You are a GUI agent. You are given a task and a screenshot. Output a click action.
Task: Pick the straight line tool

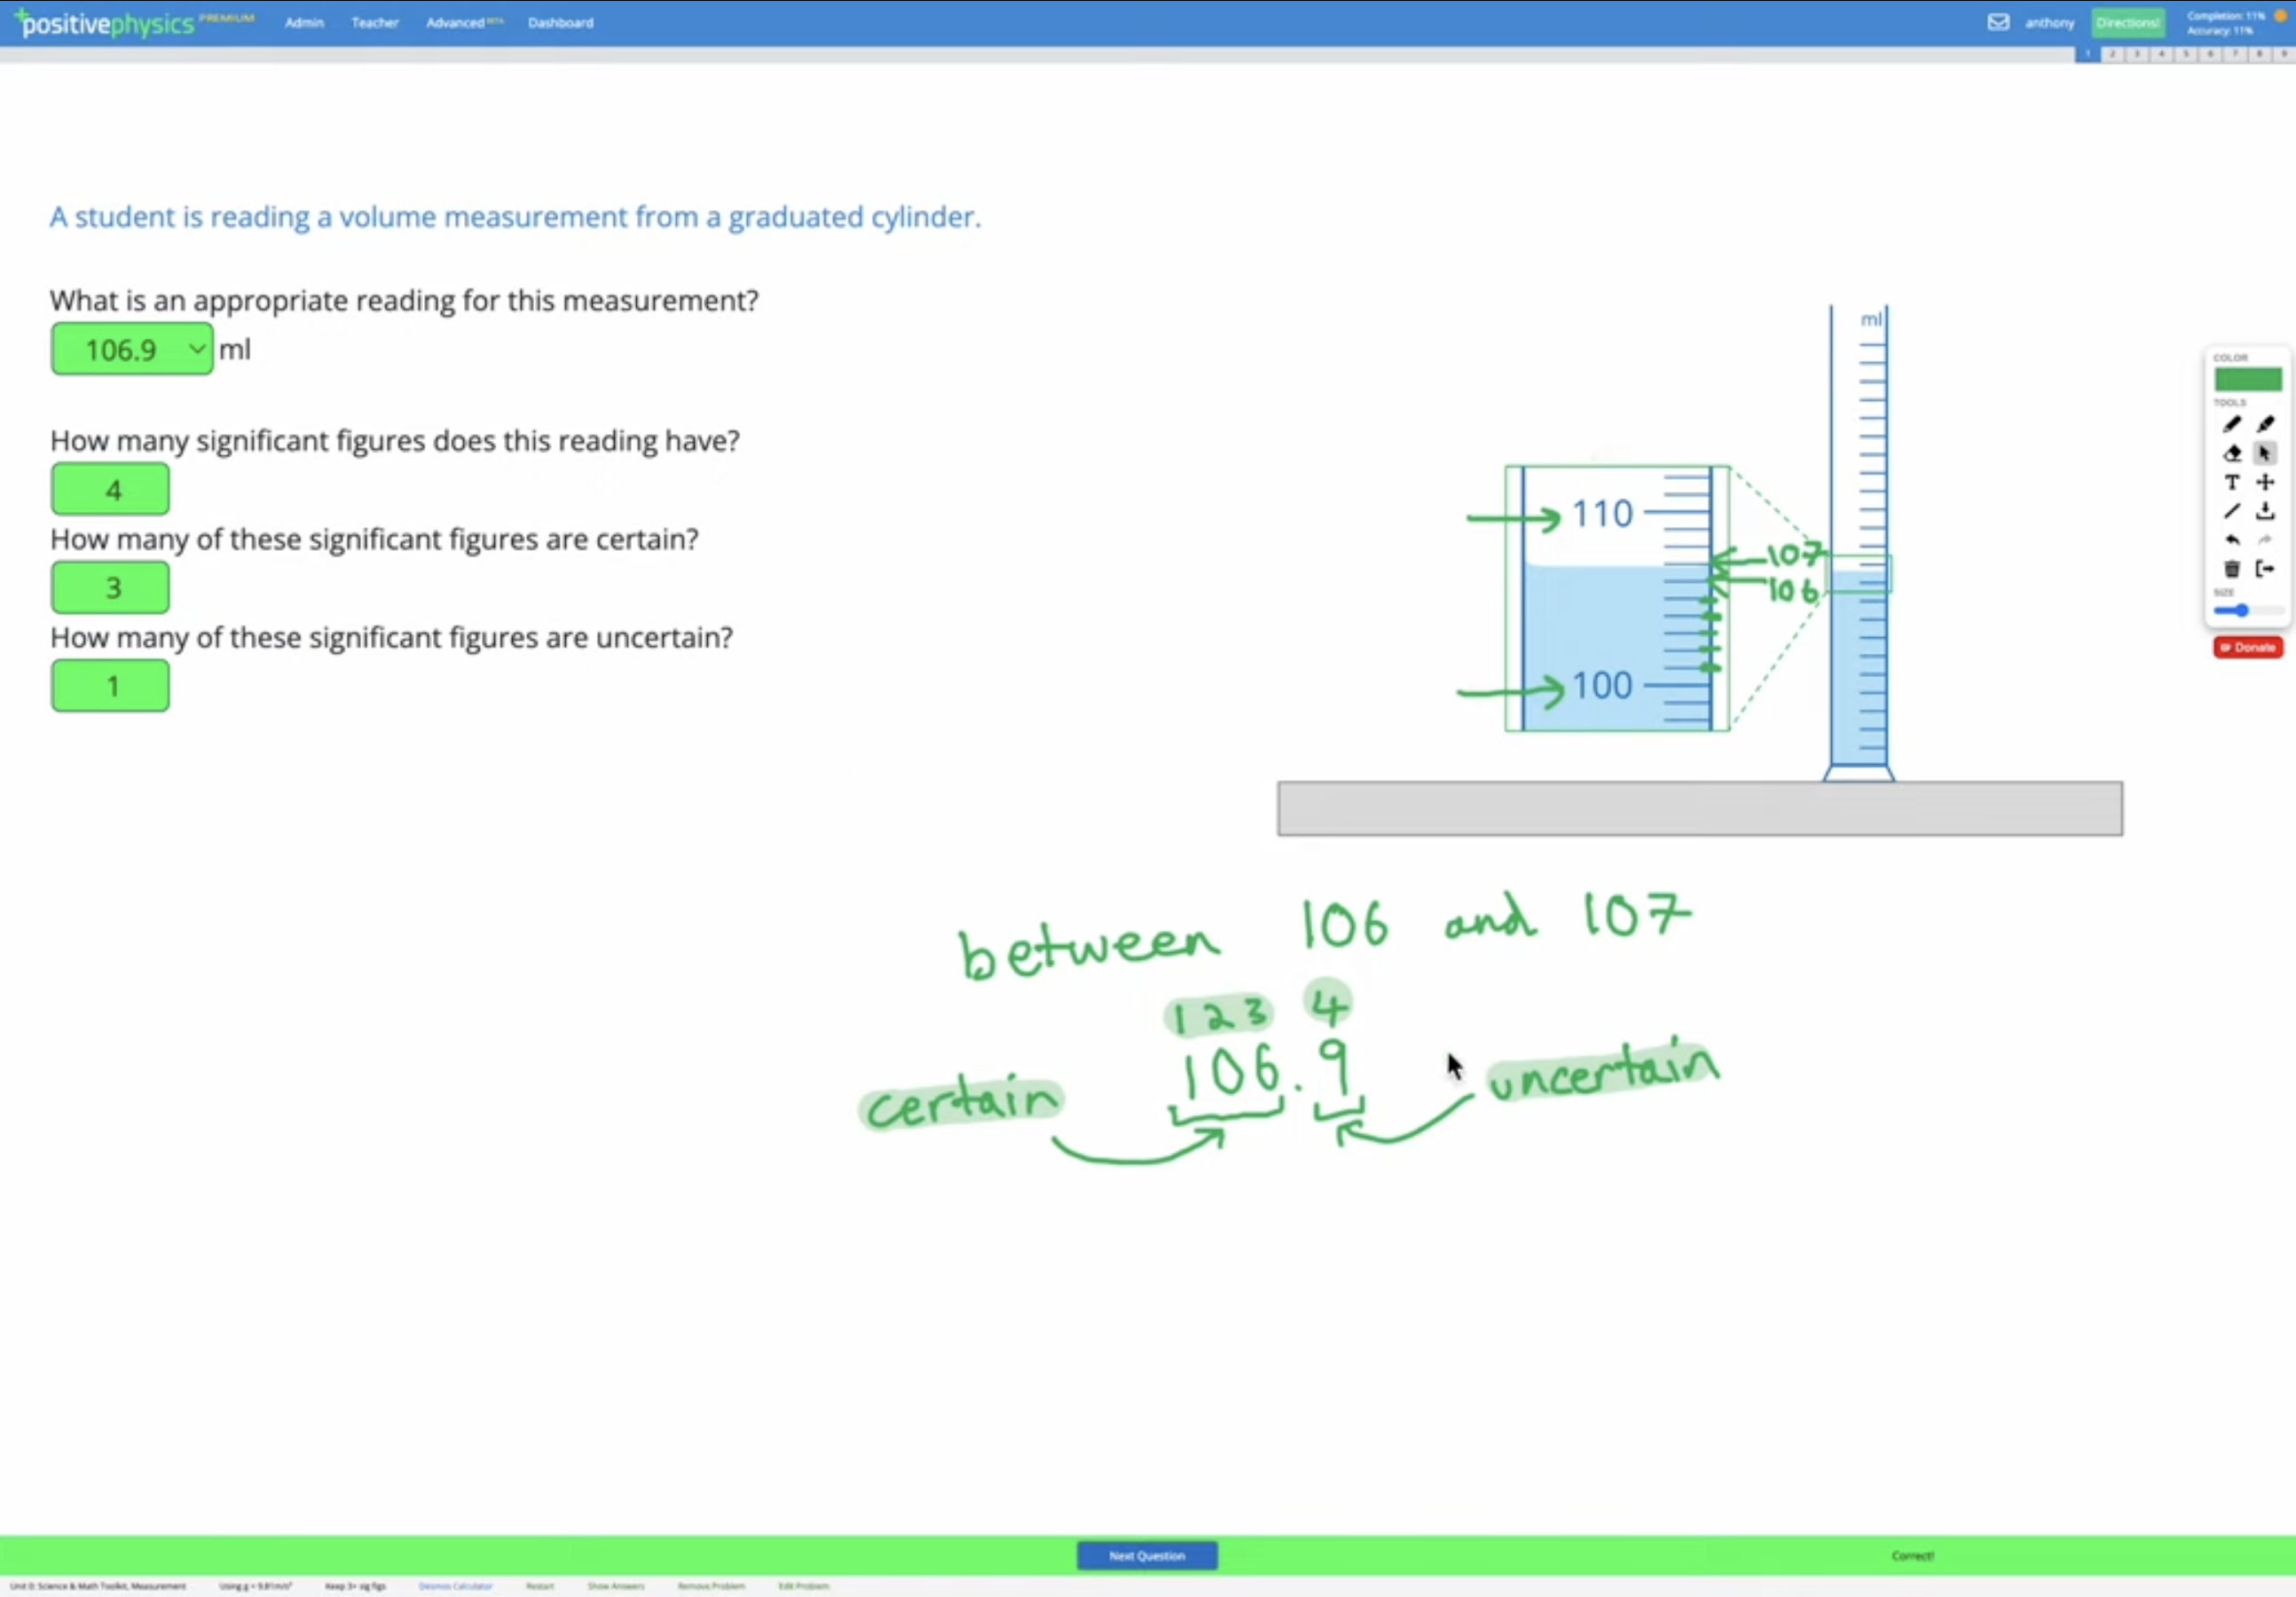[x=2231, y=511]
